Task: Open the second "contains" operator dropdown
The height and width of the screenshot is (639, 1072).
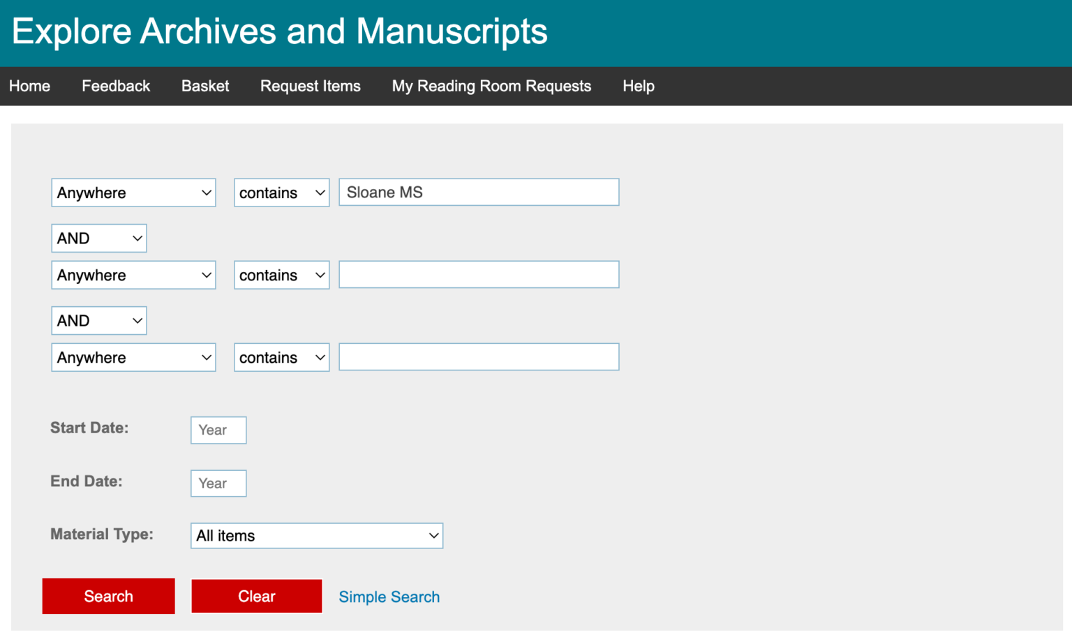Action: 281,275
